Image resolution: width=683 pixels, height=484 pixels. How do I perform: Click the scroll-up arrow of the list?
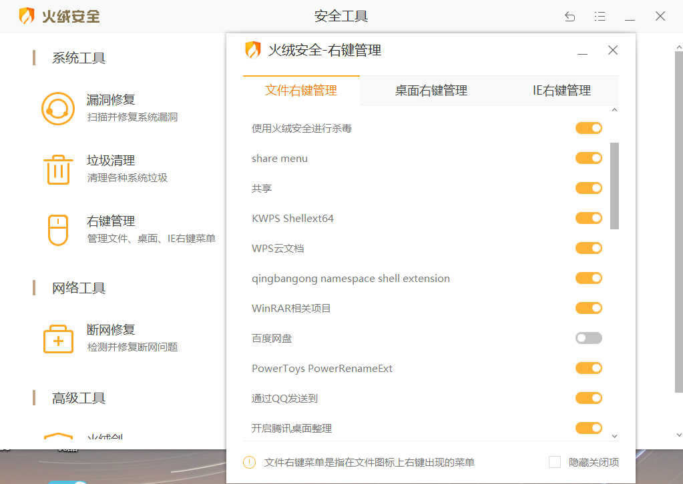click(x=614, y=110)
